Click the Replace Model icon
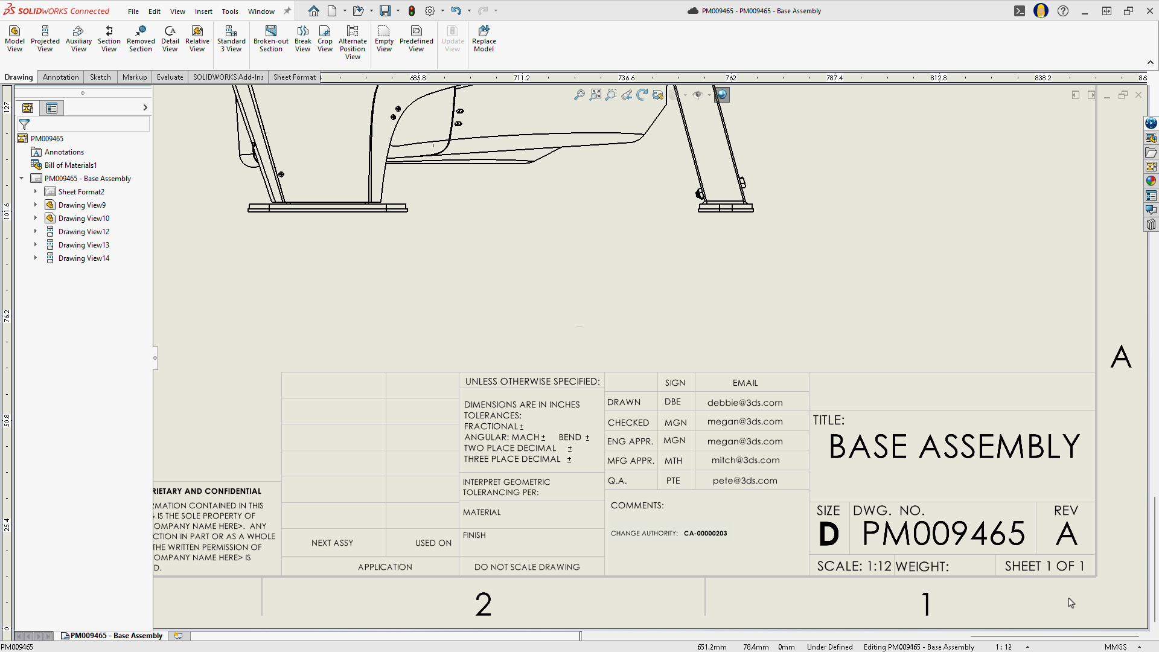Viewport: 1159px width, 652px height. (x=484, y=39)
